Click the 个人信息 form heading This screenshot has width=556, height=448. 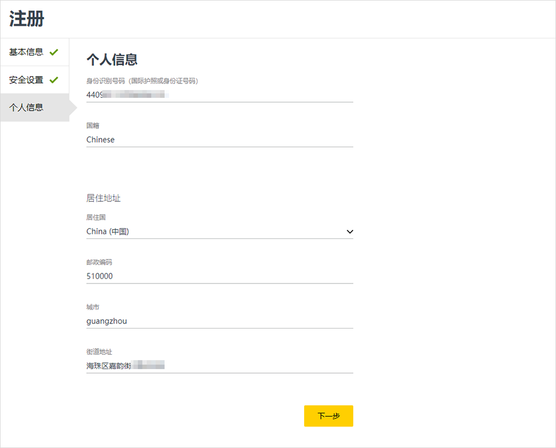click(x=112, y=59)
